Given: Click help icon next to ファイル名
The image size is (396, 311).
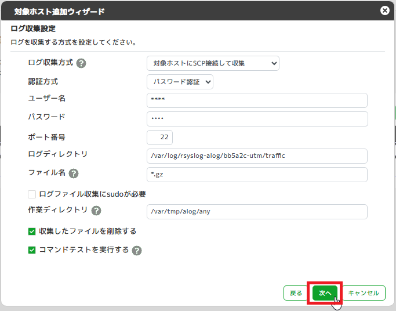Looking at the screenshot, I should (x=74, y=173).
